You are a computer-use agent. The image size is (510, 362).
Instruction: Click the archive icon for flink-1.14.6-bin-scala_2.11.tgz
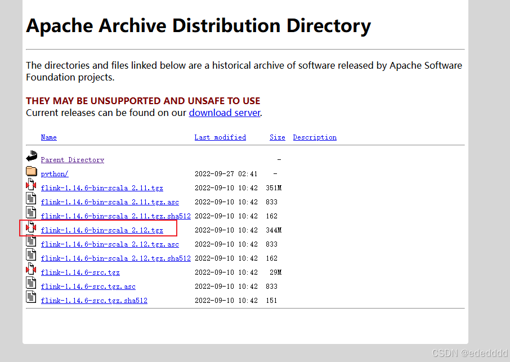[x=31, y=184]
